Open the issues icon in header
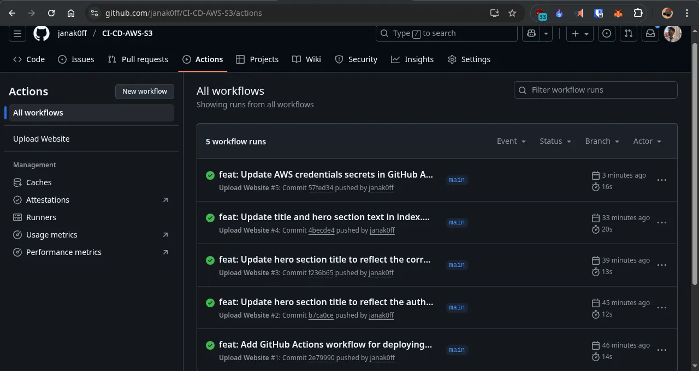 (x=607, y=33)
